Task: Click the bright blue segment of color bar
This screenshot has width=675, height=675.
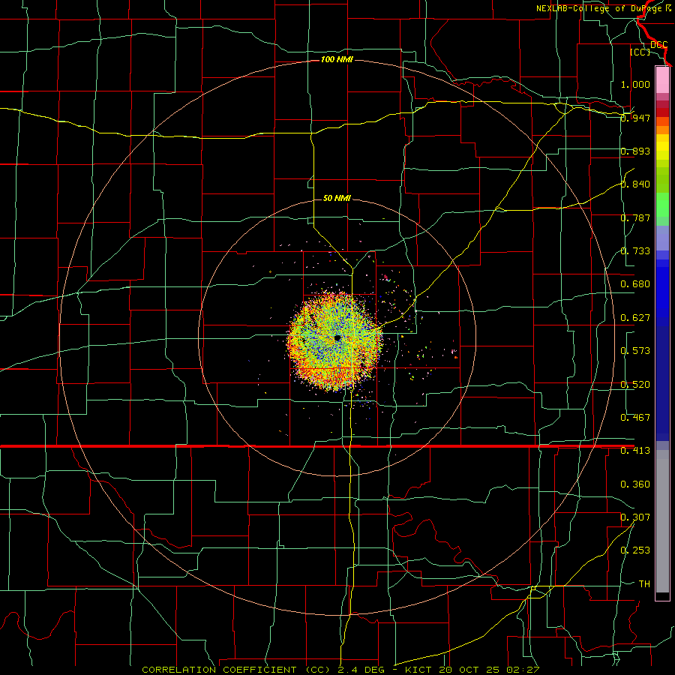Action: pos(662,292)
